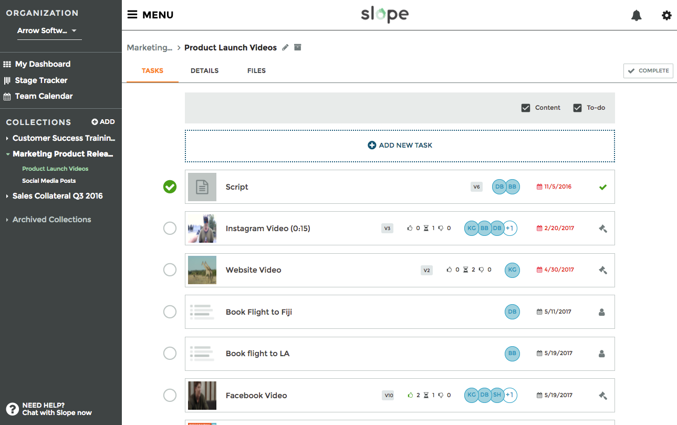Open the notifications bell

pos(636,16)
